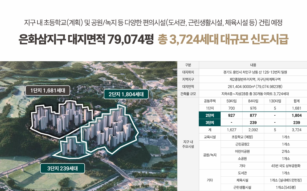Click the '5' cell in the 계 row
The height and width of the screenshot is (191, 307).
point(275,130)
